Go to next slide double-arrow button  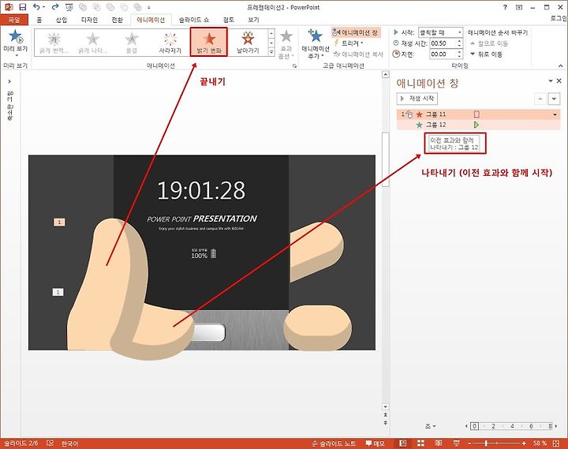click(x=386, y=422)
